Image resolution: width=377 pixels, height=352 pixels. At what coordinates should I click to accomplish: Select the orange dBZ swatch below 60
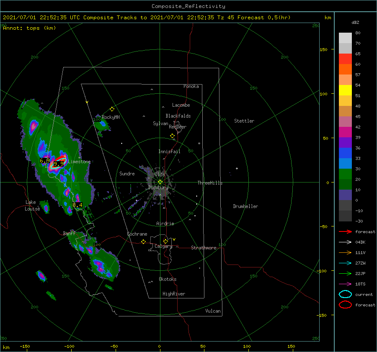(345, 69)
